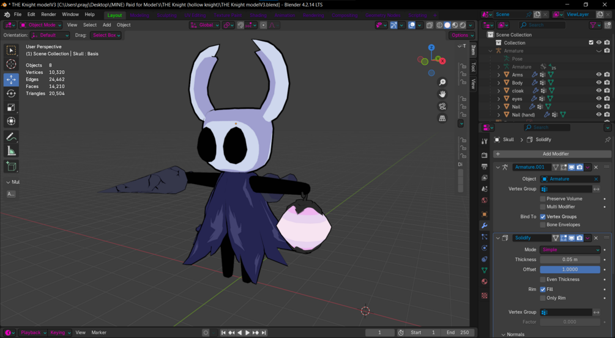
Task: Select the Cursor tool in the toolbar
Action: [x=11, y=64]
